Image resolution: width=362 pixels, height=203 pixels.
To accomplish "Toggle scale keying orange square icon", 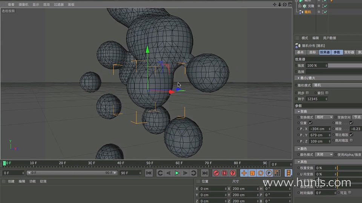I will click(252, 173).
